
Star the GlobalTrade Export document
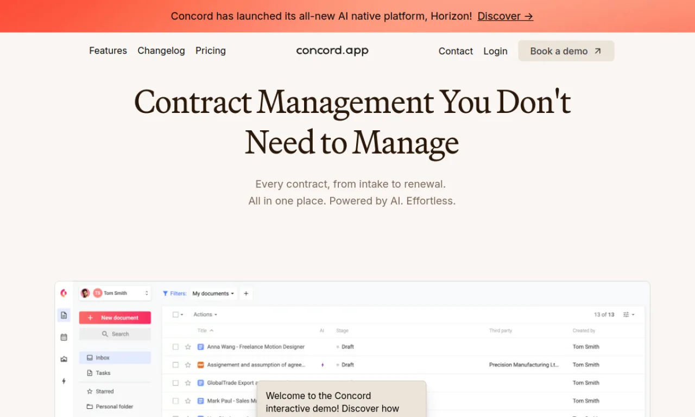tap(188, 383)
